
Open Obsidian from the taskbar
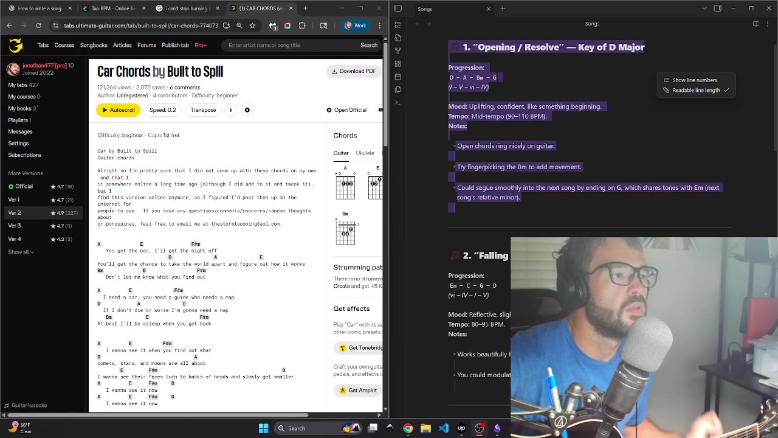497,428
